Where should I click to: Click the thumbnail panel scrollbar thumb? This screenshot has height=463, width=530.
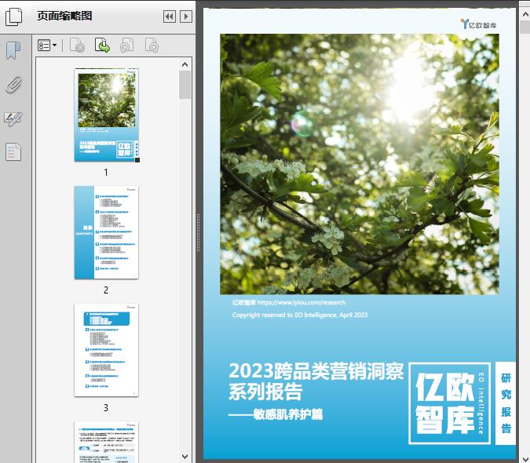click(x=185, y=85)
